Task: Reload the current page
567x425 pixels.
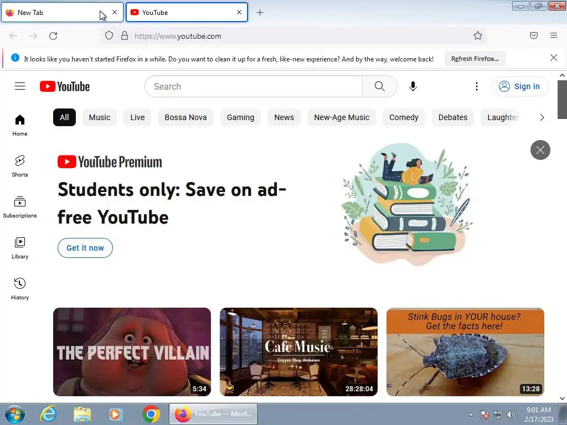Action: (x=53, y=36)
